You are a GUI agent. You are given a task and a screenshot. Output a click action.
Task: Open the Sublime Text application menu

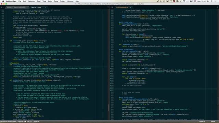[x=11, y=1]
